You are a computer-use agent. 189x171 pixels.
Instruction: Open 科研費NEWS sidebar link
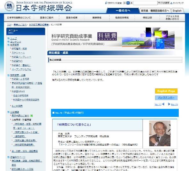coord(18,92)
